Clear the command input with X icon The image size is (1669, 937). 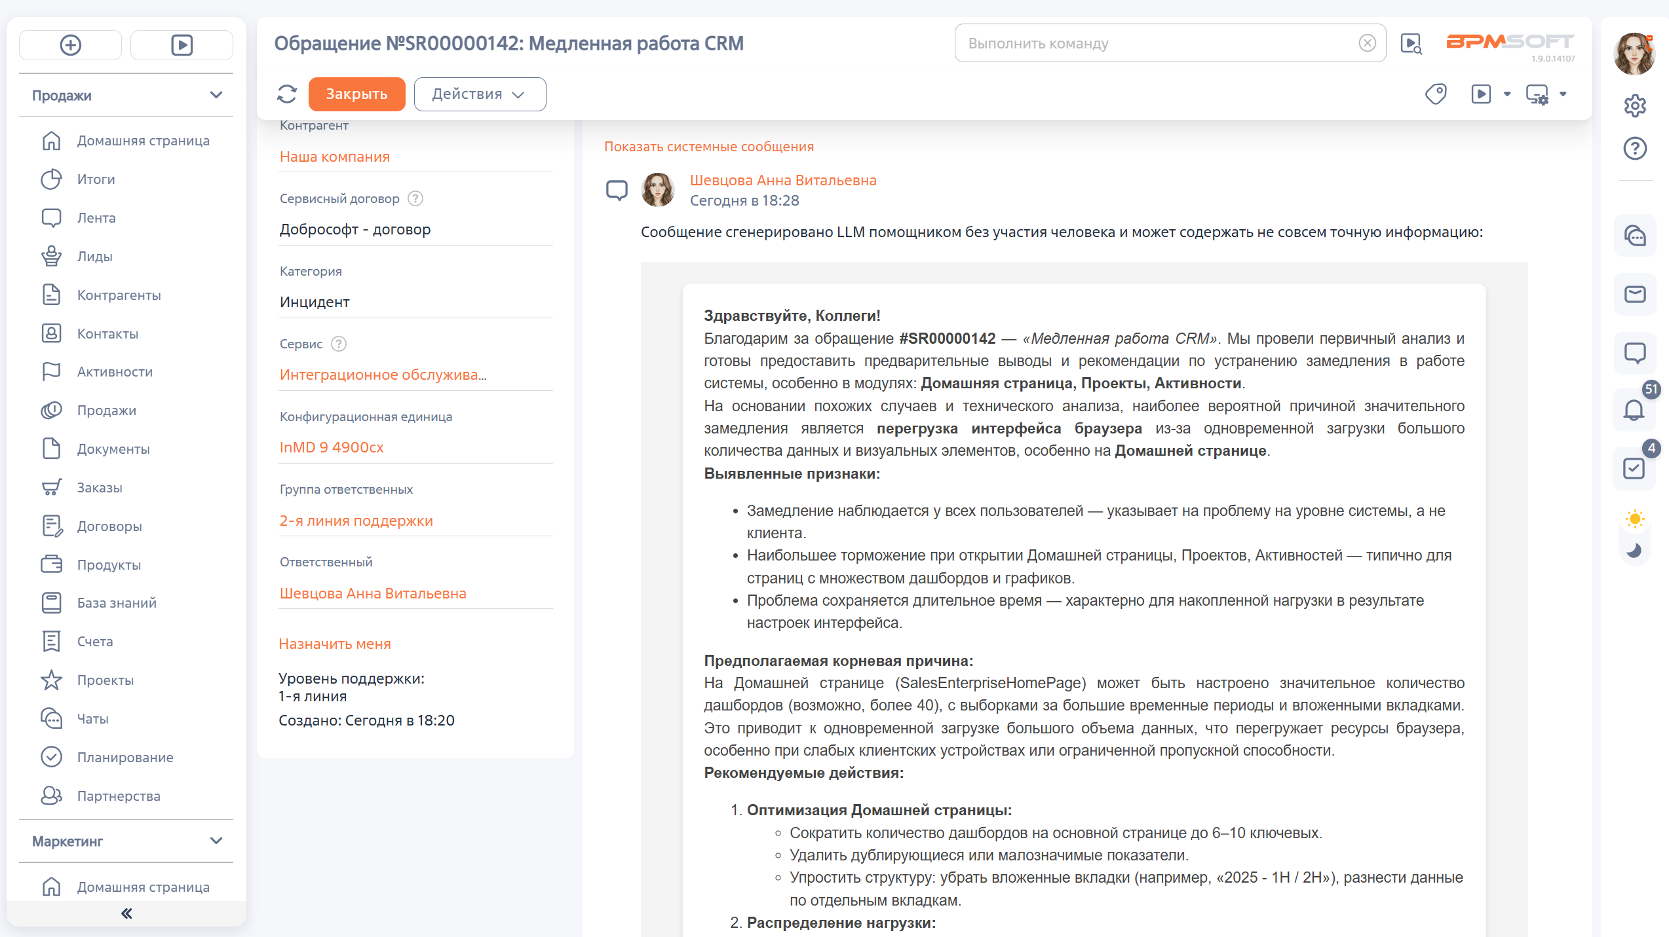coord(1367,43)
